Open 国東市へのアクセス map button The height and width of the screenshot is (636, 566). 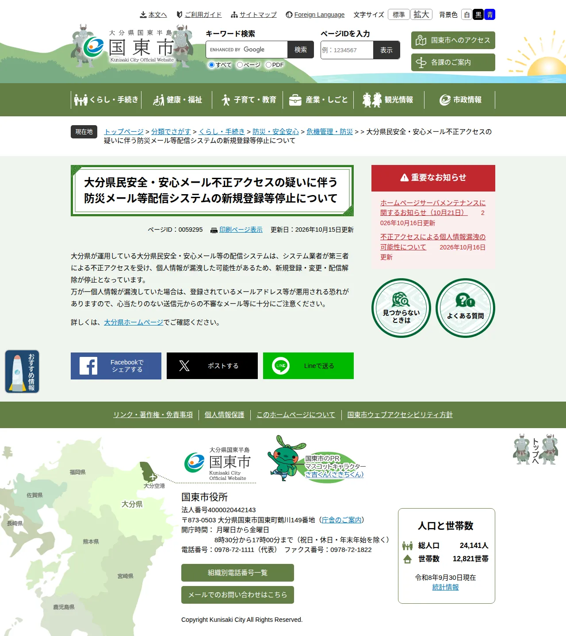453,40
